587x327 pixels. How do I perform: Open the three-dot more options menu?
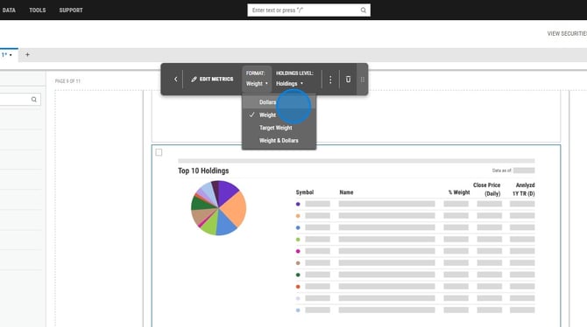tap(330, 80)
